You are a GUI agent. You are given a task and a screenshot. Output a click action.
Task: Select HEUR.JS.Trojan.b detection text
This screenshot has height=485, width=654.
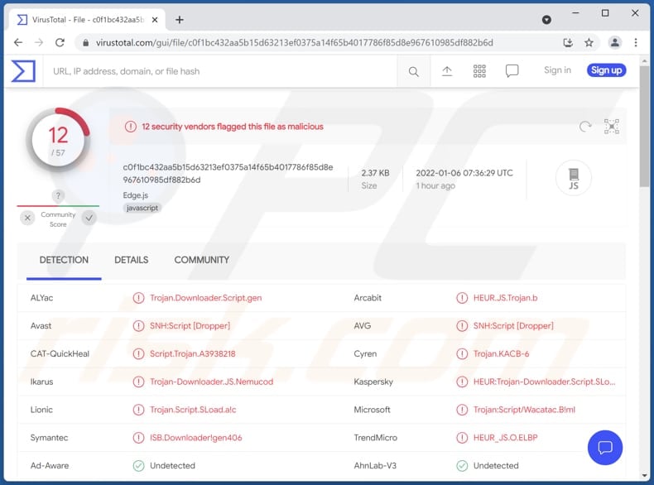click(x=505, y=298)
